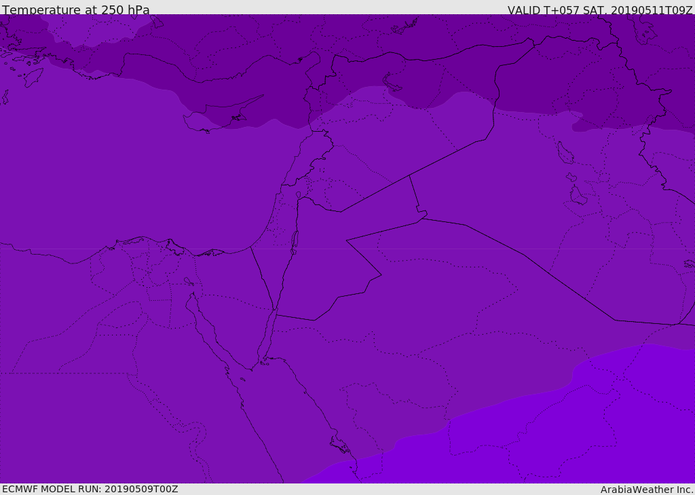Screen dimensions: 695x495
Task: Select the Sea of Galilee outline
Action: [x=299, y=195]
